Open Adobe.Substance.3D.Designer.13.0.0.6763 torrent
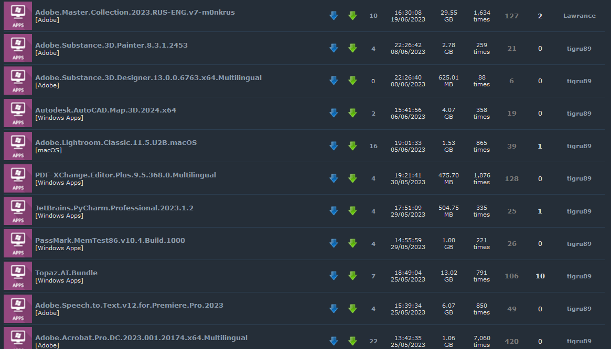Image resolution: width=611 pixels, height=349 pixels. (x=148, y=77)
